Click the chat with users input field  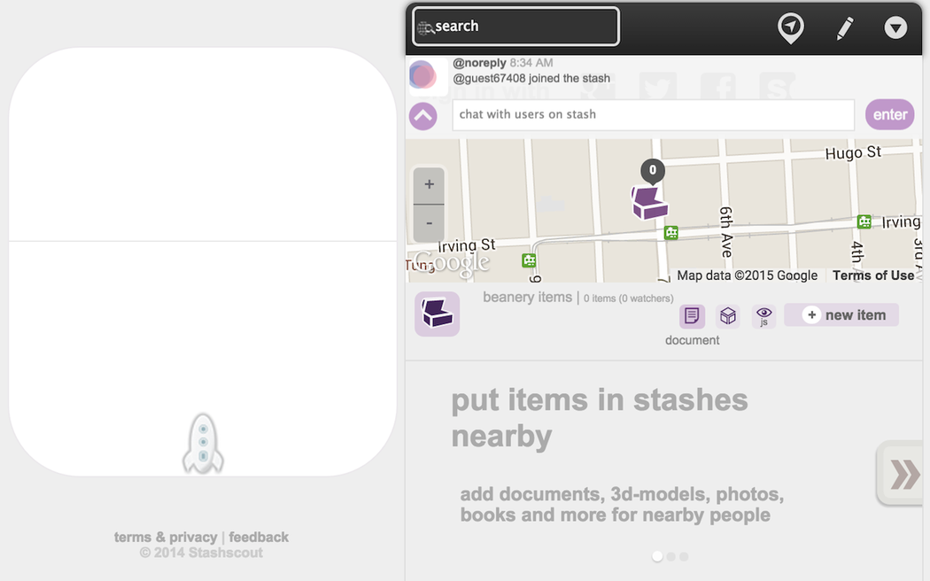click(x=653, y=114)
